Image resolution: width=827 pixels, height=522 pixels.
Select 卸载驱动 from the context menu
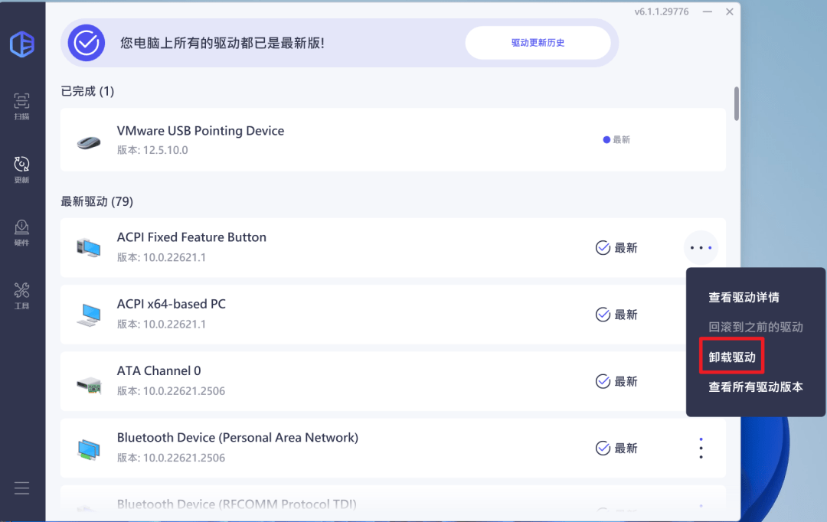[x=731, y=356]
